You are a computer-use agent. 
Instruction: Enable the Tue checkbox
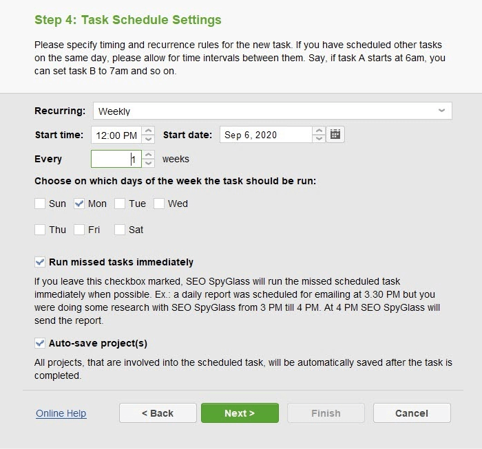point(120,203)
